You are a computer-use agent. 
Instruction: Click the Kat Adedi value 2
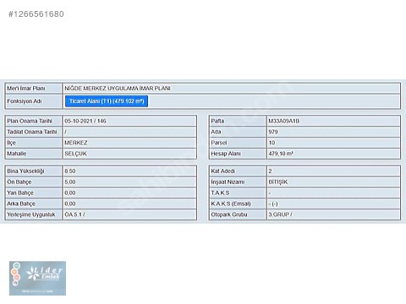(270, 171)
